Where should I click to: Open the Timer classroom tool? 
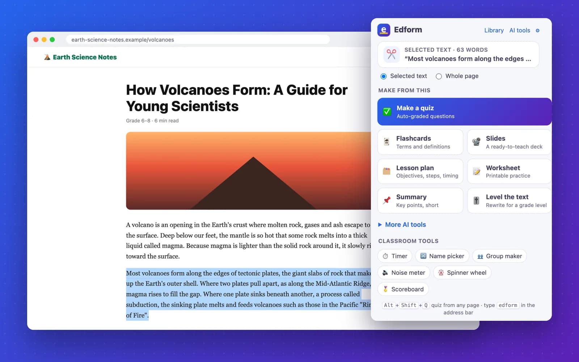395,256
